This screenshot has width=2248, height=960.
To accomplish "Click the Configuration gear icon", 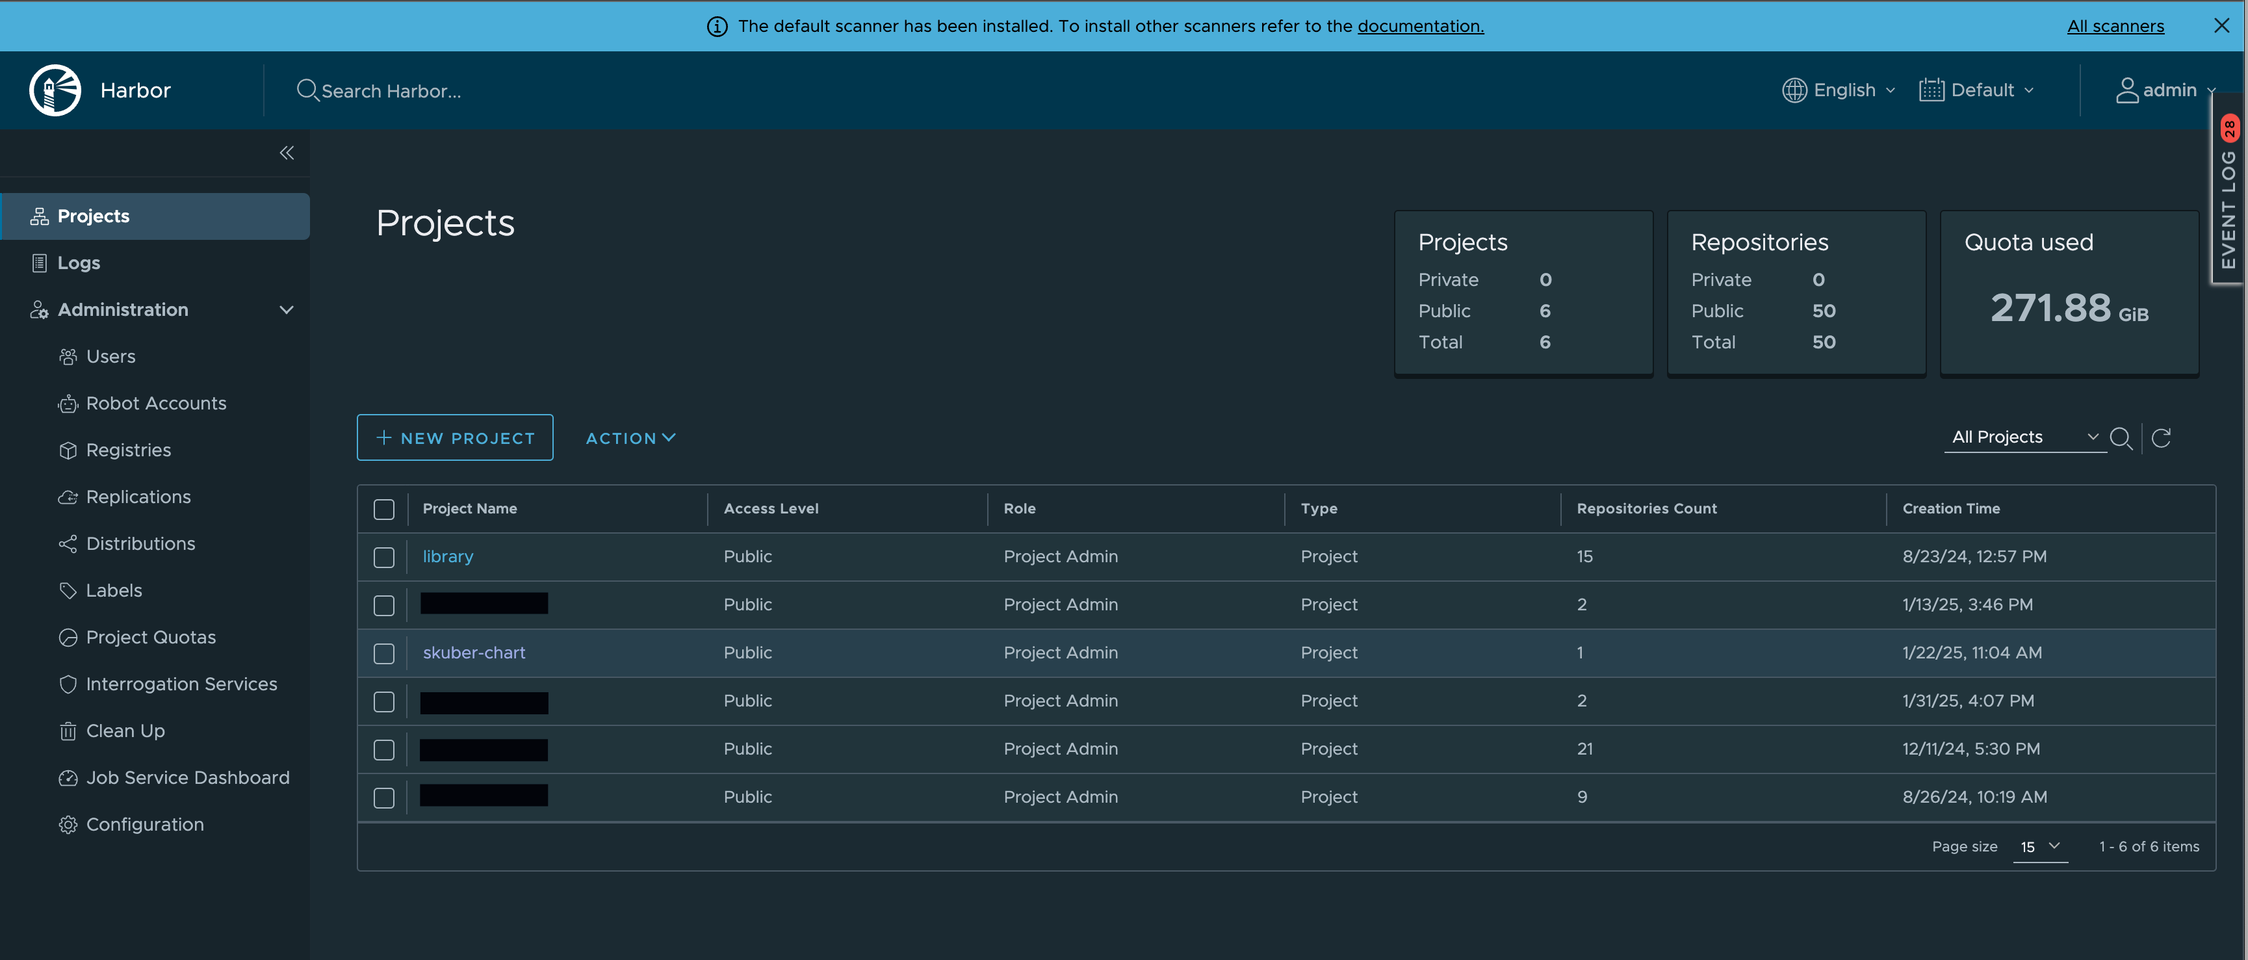I will click(x=68, y=825).
